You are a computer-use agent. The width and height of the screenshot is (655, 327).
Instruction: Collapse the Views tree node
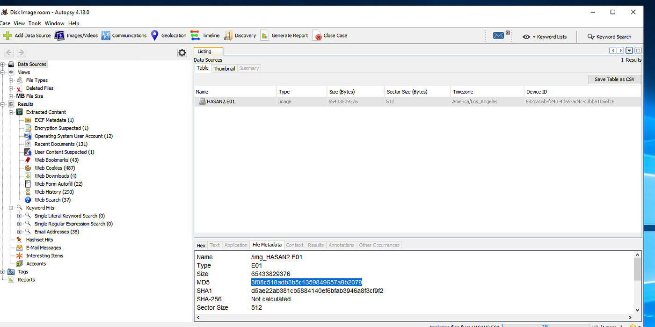pyautogui.click(x=3, y=72)
